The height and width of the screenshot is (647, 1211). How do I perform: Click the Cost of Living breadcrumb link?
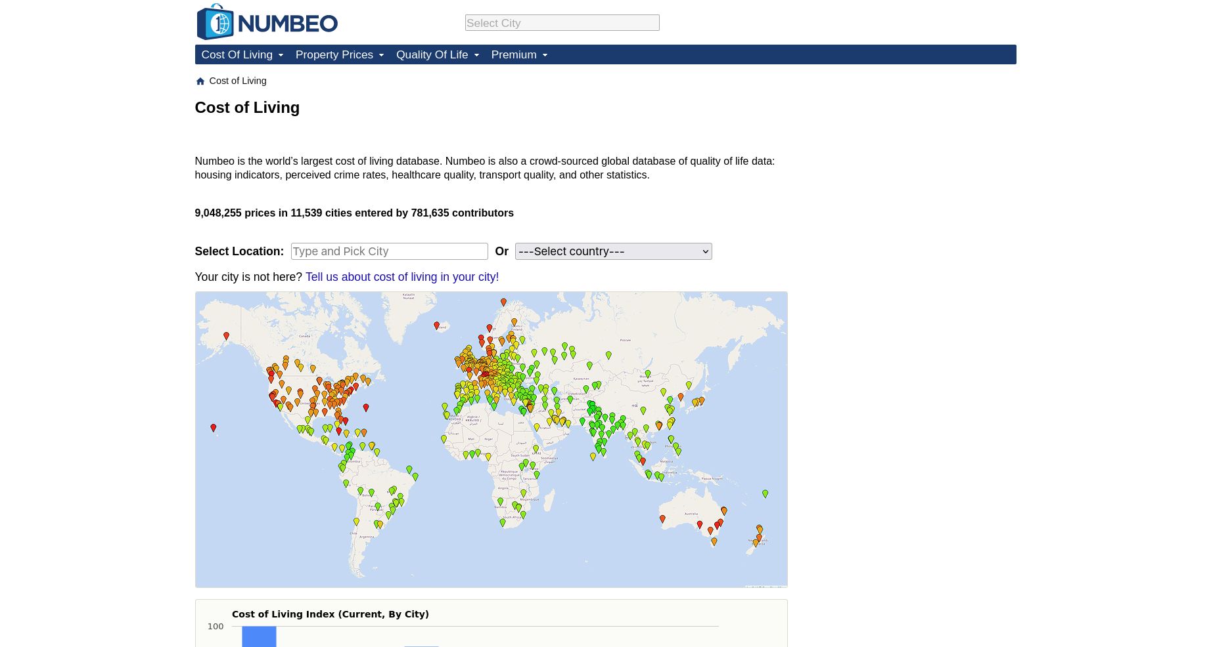pos(237,81)
